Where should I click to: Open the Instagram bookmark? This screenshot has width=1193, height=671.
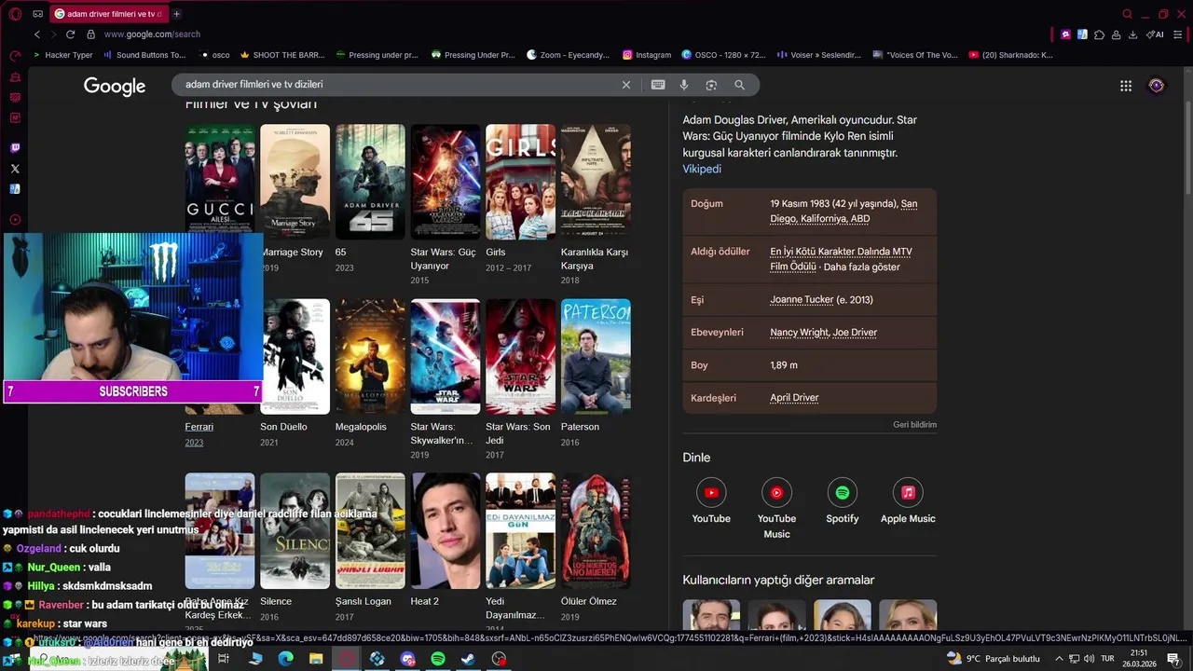(647, 55)
